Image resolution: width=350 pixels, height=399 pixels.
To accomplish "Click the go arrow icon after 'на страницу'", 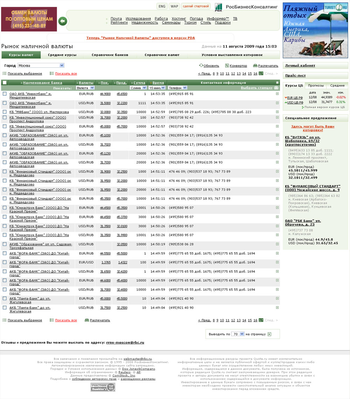I will [269, 334].
